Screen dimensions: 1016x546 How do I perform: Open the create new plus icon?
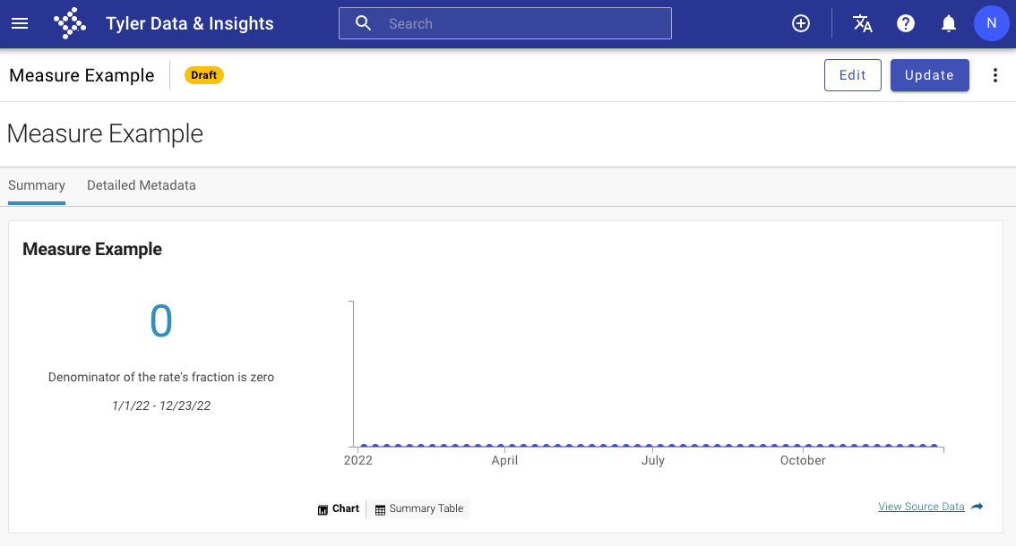[x=801, y=23]
